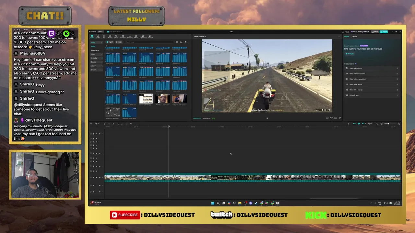
Task: Toggle linkage option in timeline toolbar
Action: click(363, 124)
